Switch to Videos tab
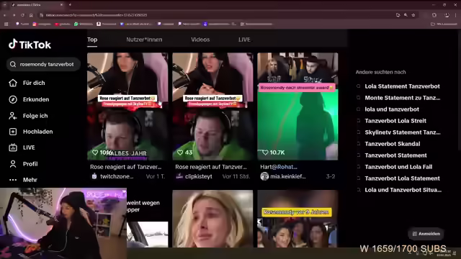The height and width of the screenshot is (259, 461). 200,40
